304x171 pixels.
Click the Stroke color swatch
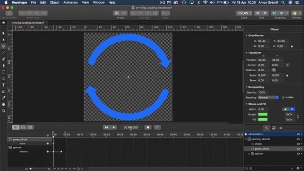pos(263,114)
